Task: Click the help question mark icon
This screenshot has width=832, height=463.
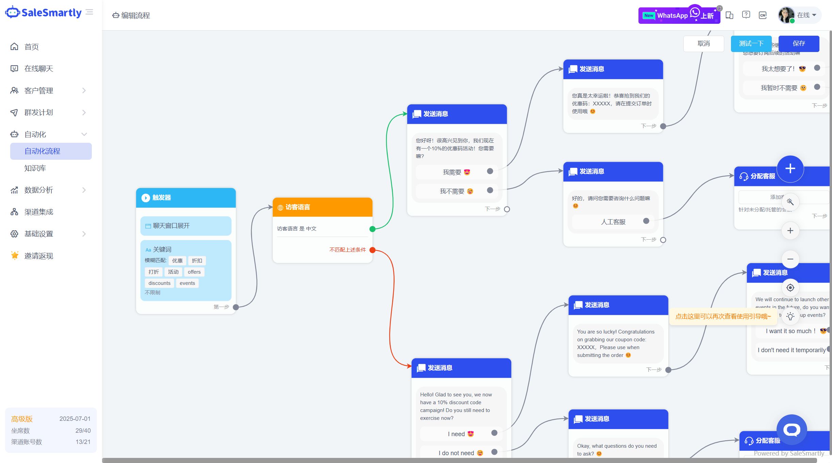Action: pyautogui.click(x=746, y=15)
